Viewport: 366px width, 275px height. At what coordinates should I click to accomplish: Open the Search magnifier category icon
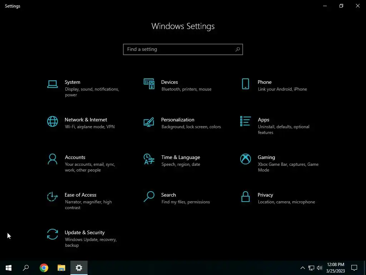coord(149,197)
